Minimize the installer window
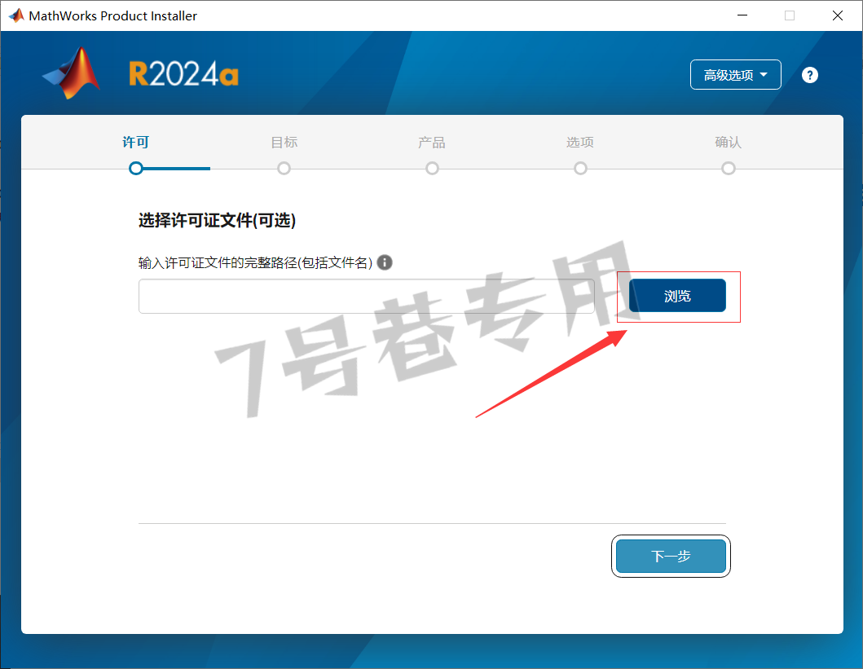 tap(742, 15)
